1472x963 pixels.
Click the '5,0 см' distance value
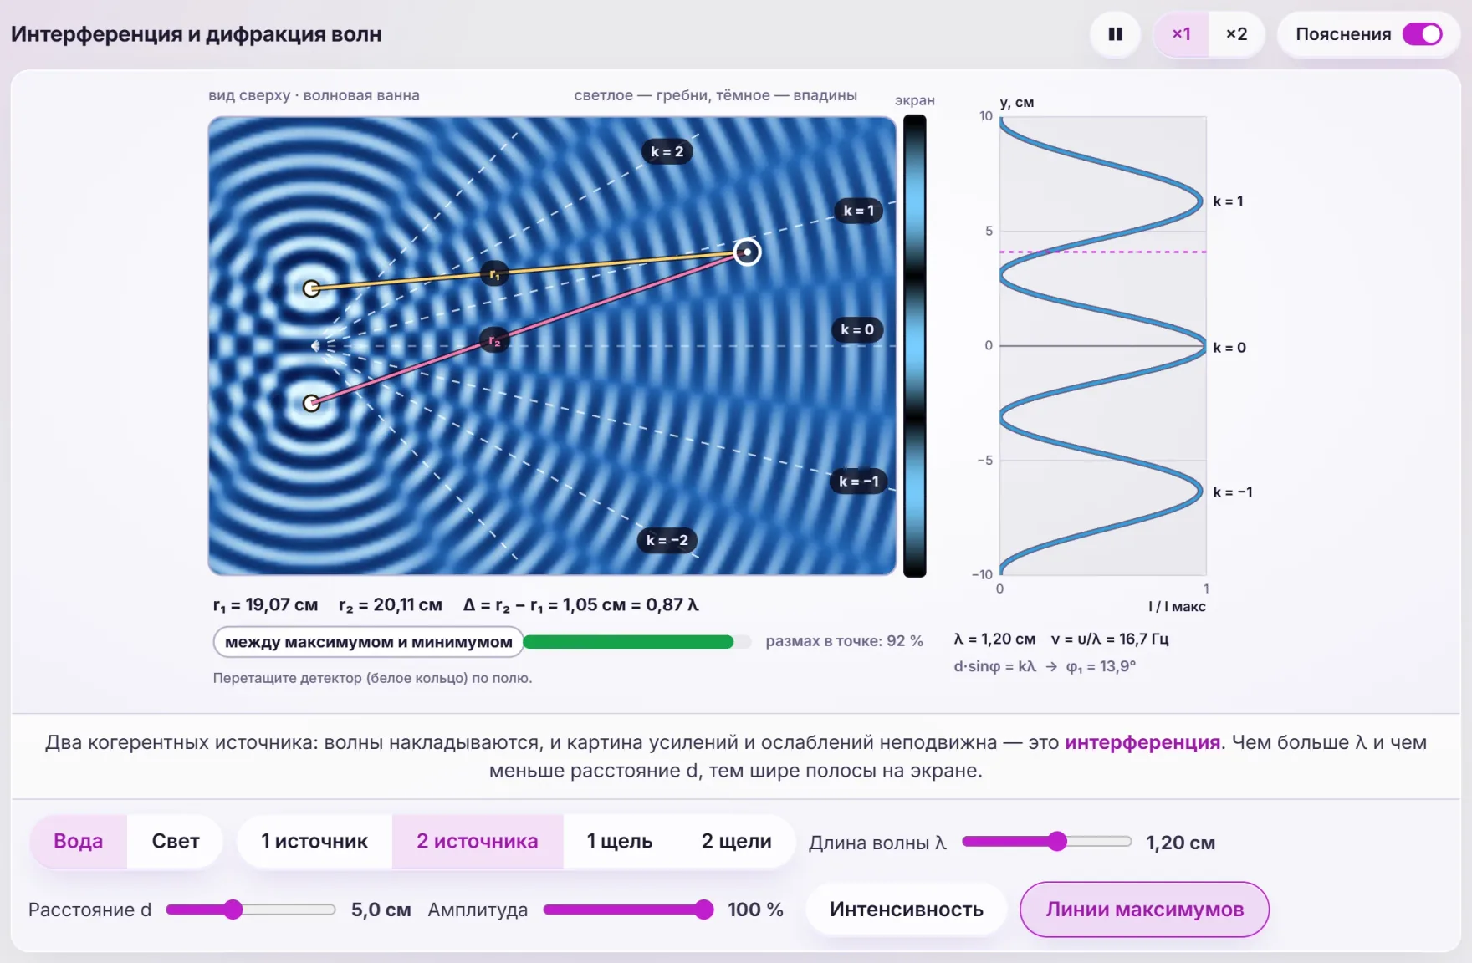point(381,909)
